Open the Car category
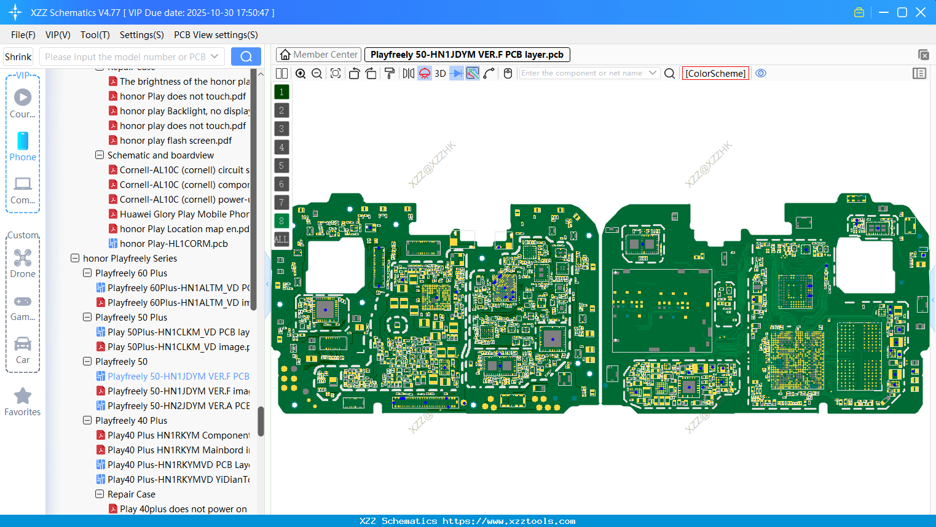Image resolution: width=936 pixels, height=527 pixels. pos(23,349)
